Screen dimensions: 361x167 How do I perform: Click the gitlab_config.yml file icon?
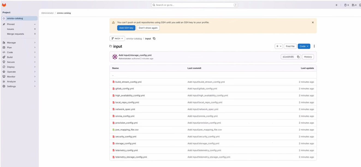114,89
